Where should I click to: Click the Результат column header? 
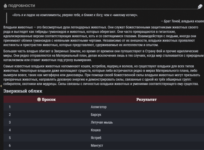pyautogui.click(x=147, y=100)
